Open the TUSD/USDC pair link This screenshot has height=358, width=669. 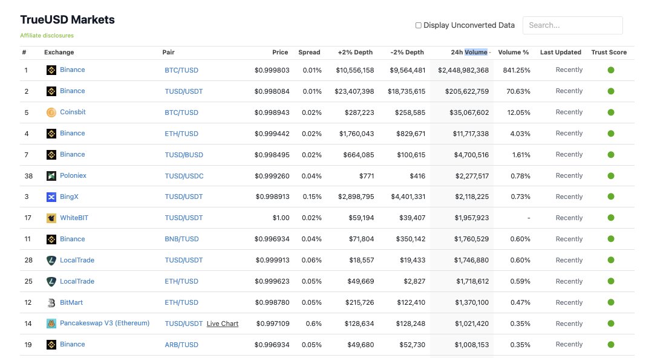click(x=184, y=176)
